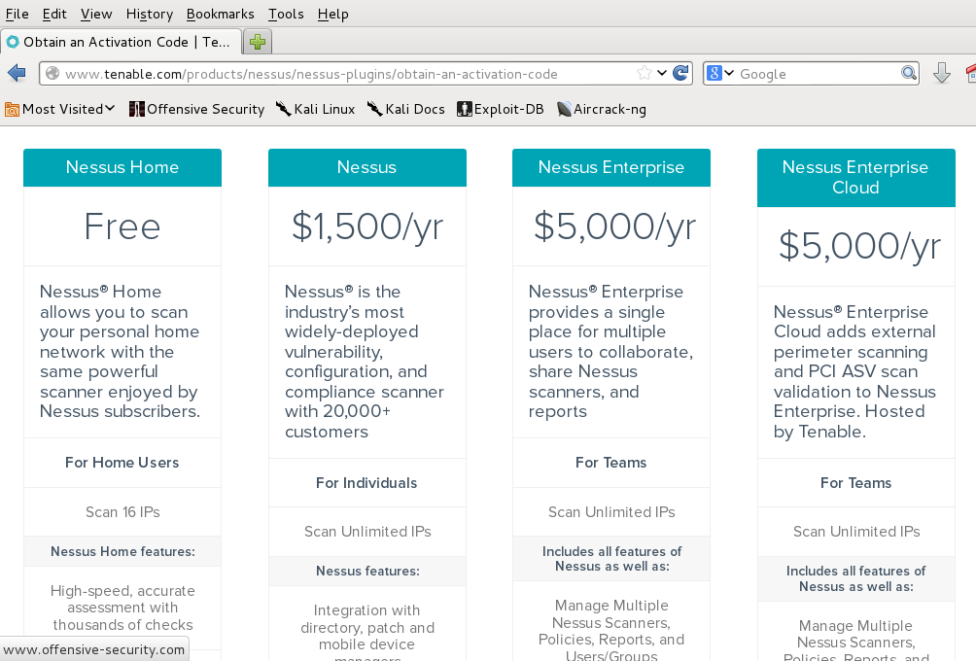Click the search magnifier icon
This screenshot has width=976, height=661.
pos(909,74)
